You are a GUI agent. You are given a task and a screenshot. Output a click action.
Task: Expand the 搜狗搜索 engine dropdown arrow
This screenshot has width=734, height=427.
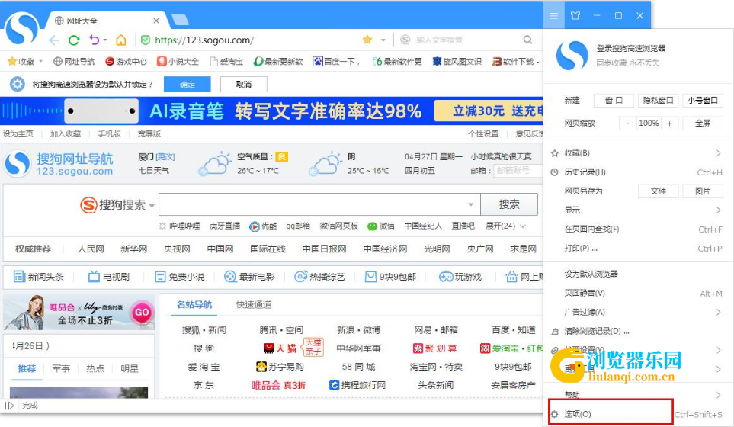[x=152, y=206]
